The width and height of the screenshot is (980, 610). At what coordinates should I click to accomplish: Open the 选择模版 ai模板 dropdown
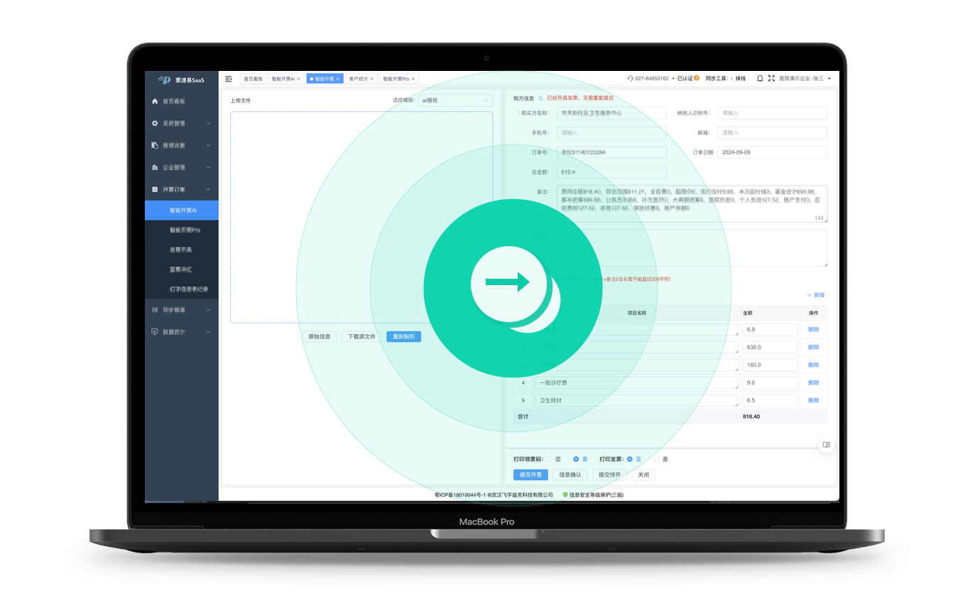pyautogui.click(x=455, y=100)
